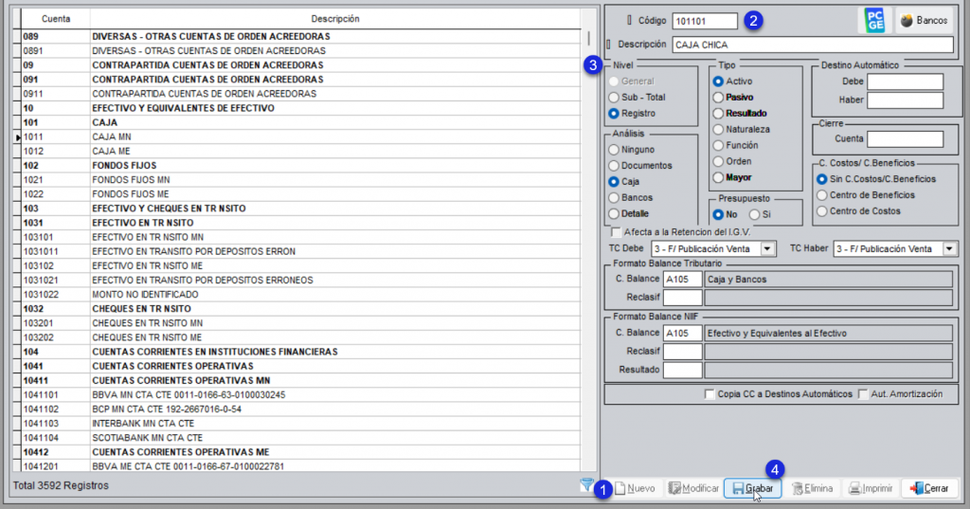Click the Cierre Cuenta field

(x=905, y=139)
